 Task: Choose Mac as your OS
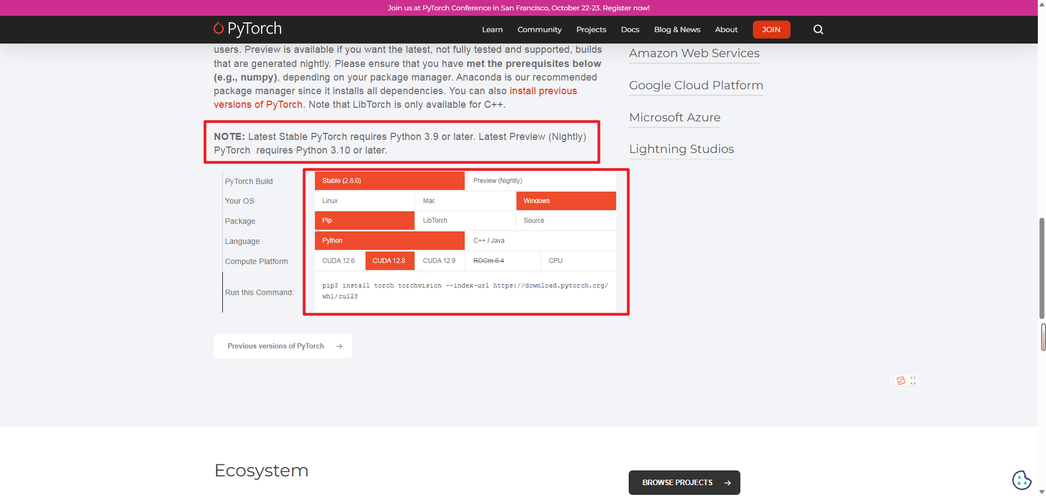coord(465,201)
